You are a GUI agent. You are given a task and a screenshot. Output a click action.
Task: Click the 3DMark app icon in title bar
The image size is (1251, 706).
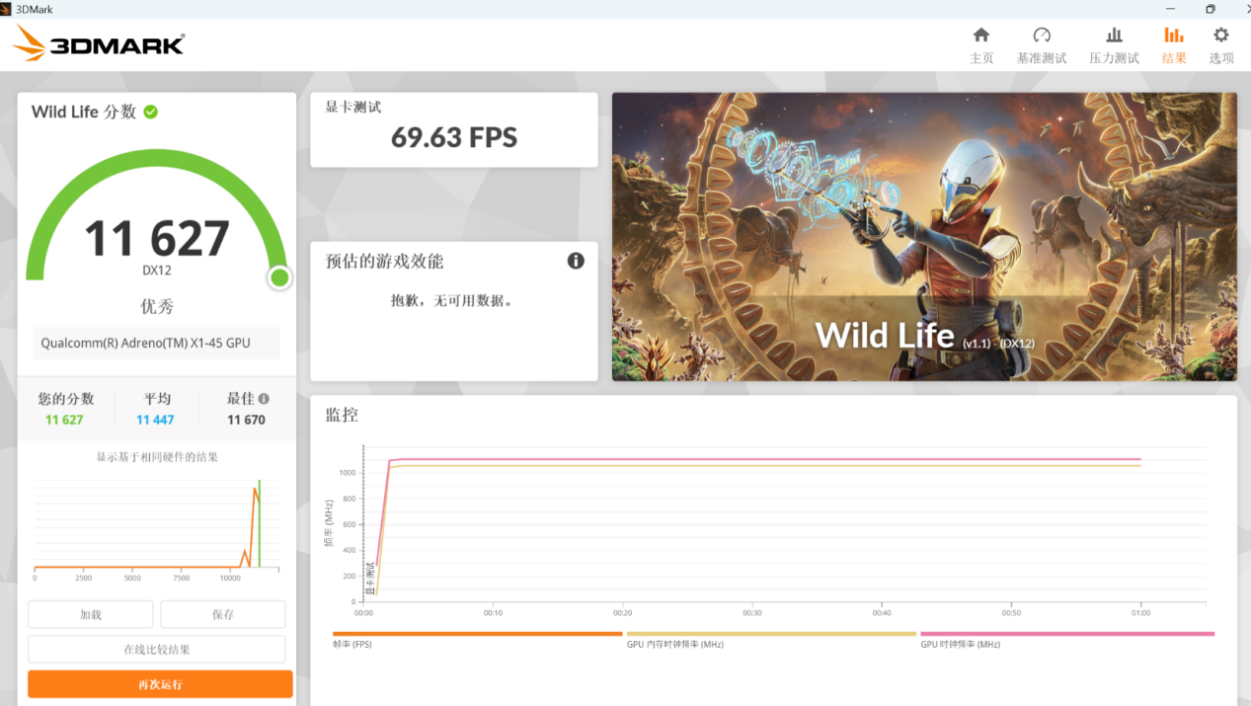point(6,9)
